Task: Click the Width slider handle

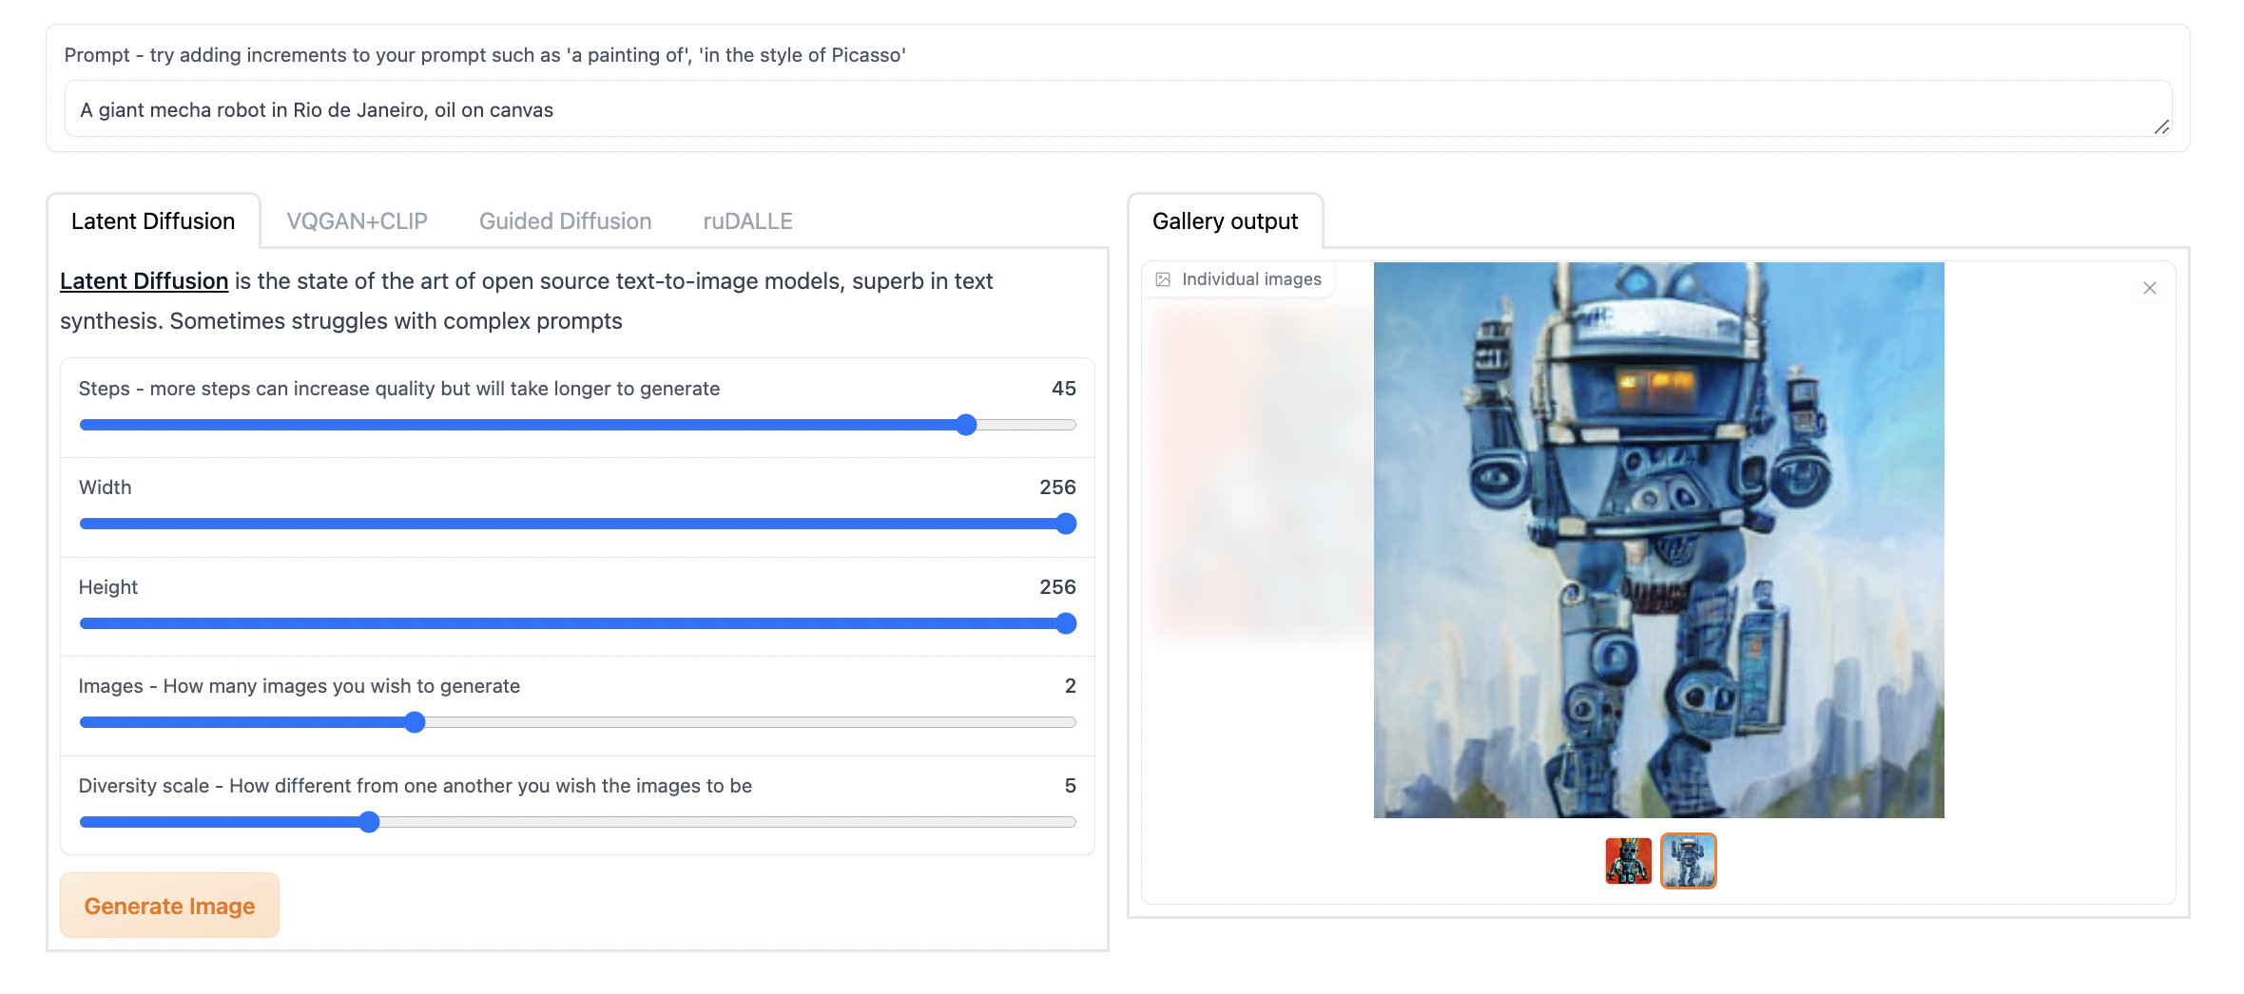Action: point(1066,524)
